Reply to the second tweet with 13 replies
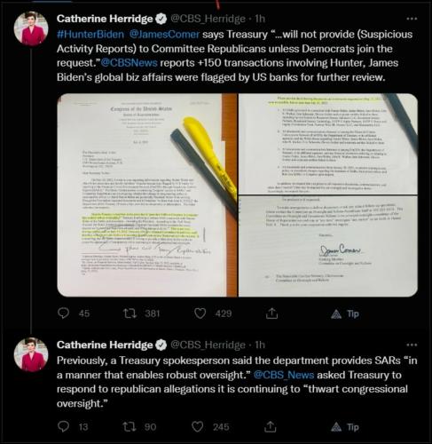 point(63,426)
